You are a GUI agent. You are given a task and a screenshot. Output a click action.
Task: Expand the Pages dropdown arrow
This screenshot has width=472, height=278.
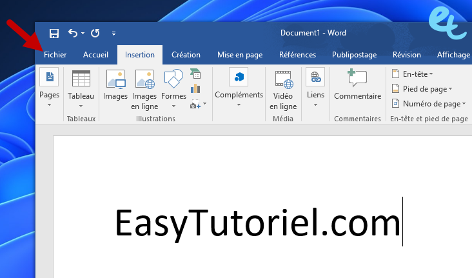click(50, 105)
